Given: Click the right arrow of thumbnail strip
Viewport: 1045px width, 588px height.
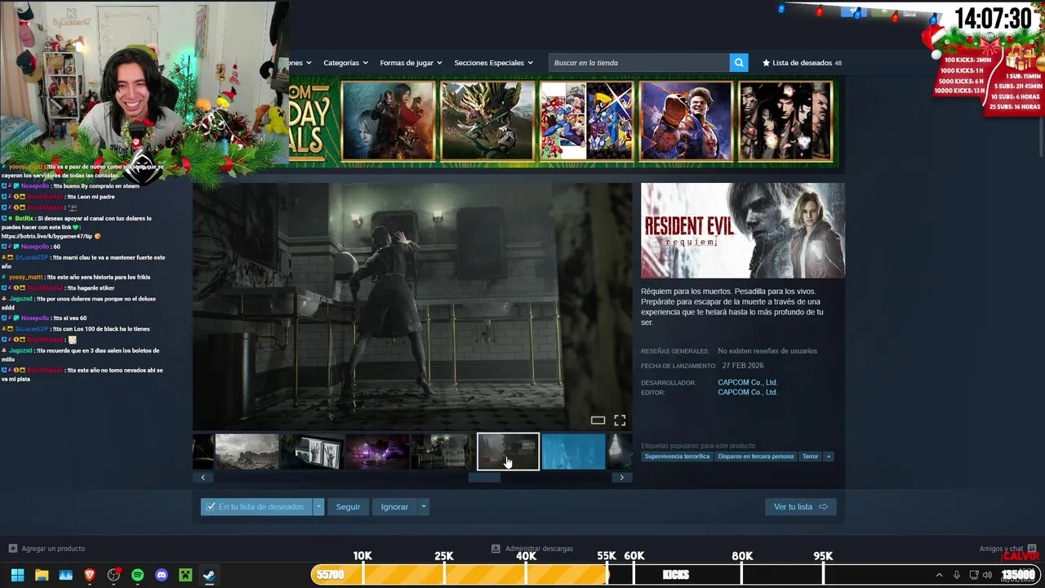Looking at the screenshot, I should [622, 478].
